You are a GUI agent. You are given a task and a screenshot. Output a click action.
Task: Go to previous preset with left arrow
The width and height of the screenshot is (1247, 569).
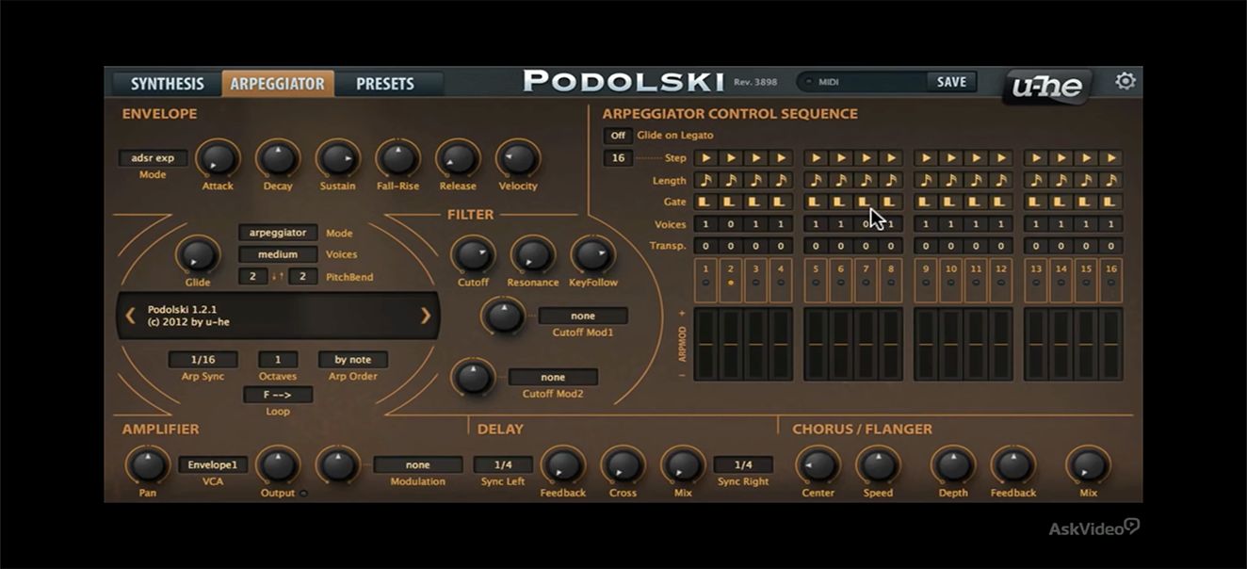click(131, 316)
